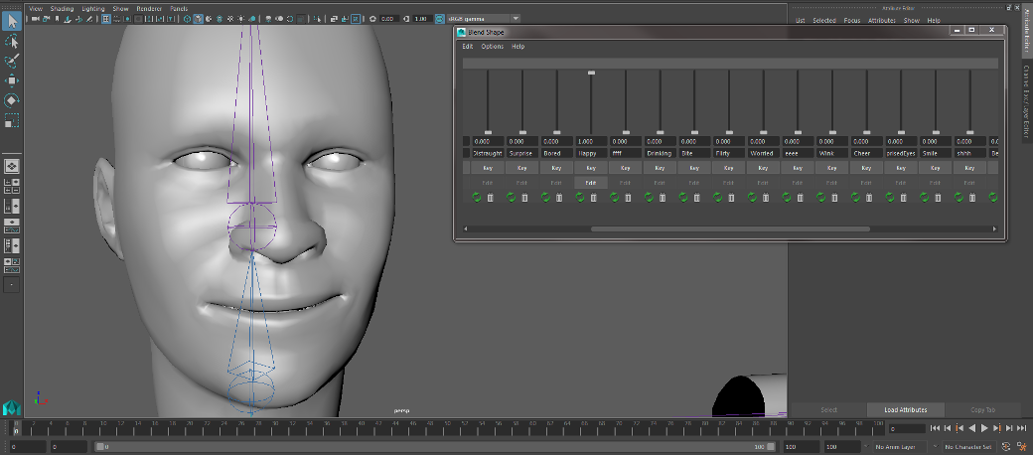This screenshot has width=1033, height=455.
Task: Toggle the auto keyframe icon
Action: (x=1007, y=447)
